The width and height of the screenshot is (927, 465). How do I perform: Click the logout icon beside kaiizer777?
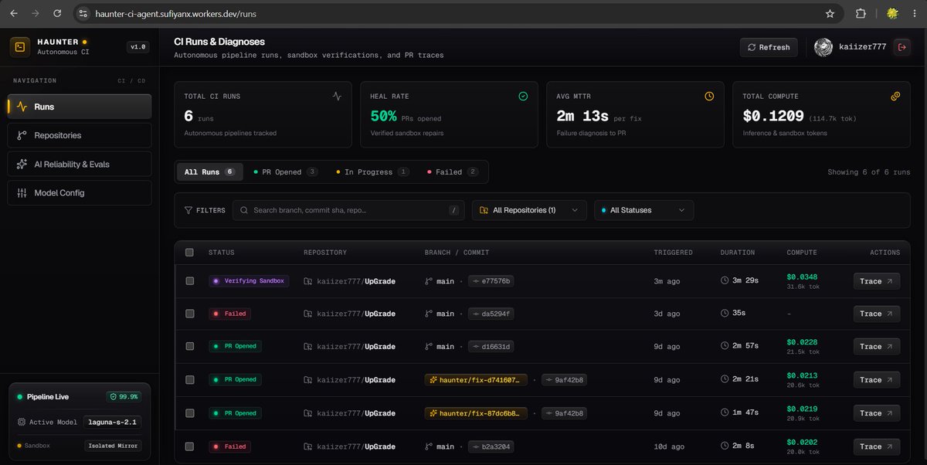tap(902, 47)
